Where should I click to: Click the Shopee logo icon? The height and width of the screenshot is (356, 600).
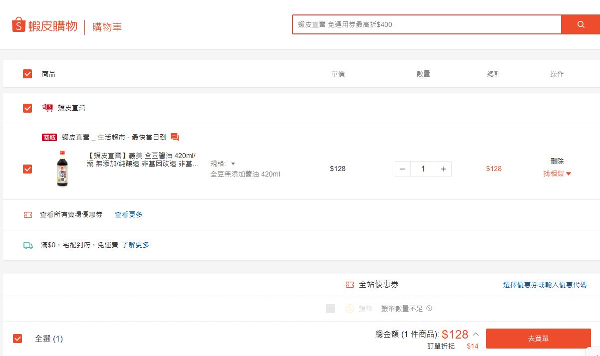coord(18,25)
